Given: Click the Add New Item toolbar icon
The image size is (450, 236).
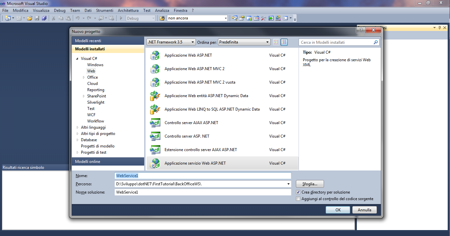Looking at the screenshot, I should point(19,18).
